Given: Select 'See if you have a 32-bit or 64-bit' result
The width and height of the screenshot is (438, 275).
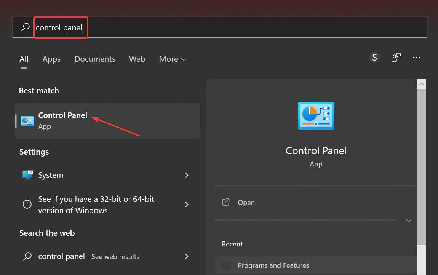Looking at the screenshot, I should tap(107, 205).
